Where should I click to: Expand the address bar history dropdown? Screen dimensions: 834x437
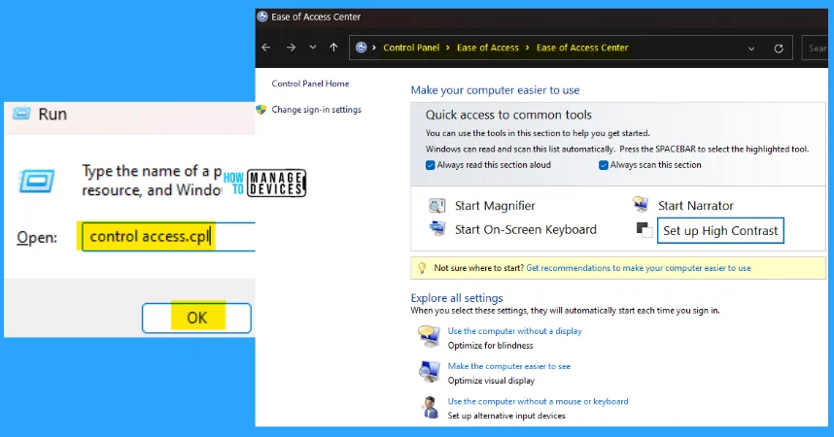pos(751,49)
